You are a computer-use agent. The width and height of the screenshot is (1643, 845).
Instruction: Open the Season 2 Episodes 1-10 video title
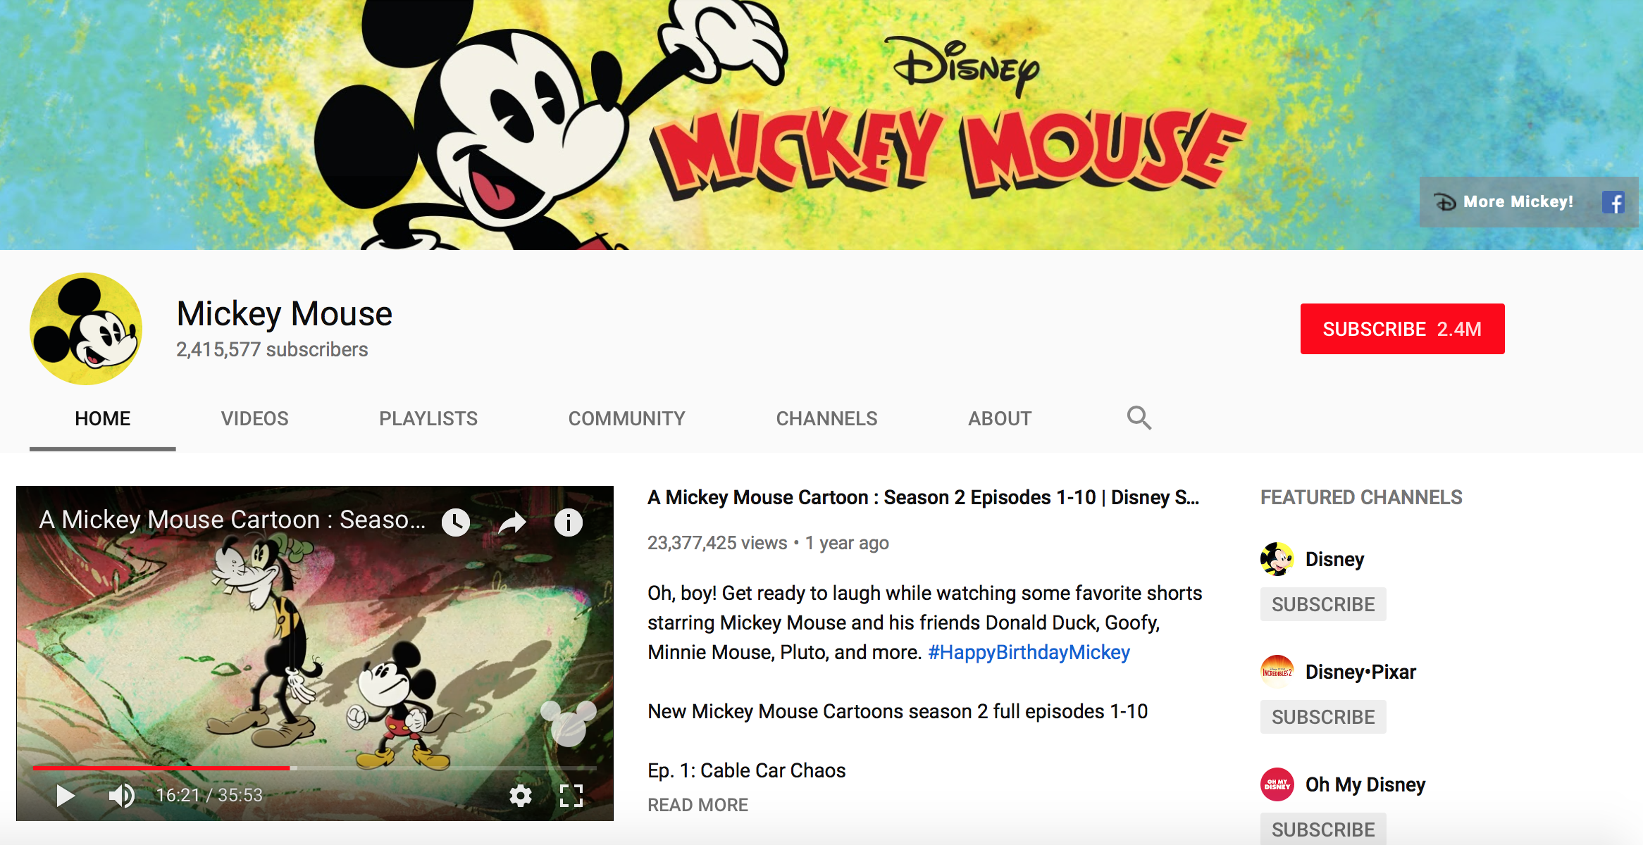click(x=923, y=498)
